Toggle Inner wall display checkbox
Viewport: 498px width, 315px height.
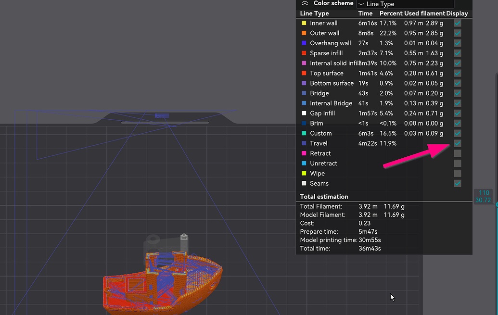[458, 23]
